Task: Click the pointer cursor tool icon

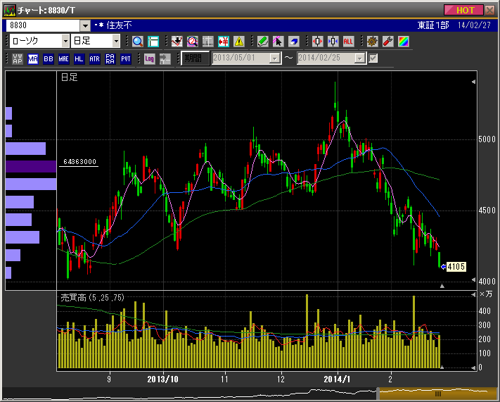Action: point(278,42)
